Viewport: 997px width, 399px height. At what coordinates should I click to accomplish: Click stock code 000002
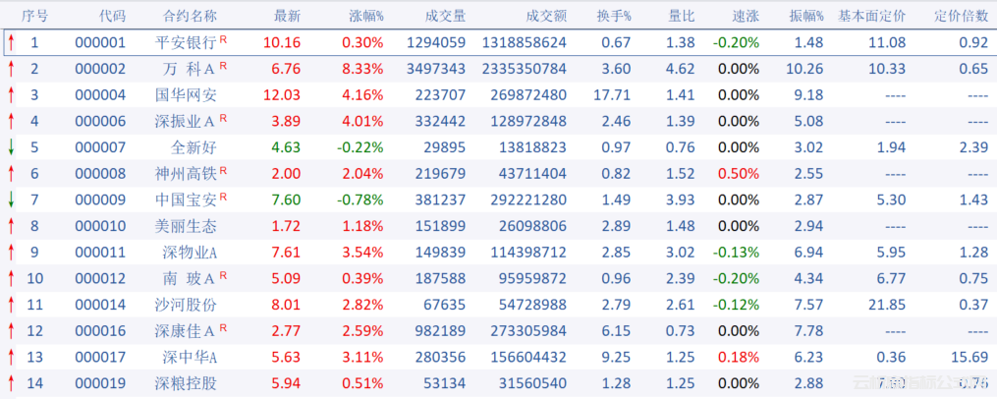(x=100, y=69)
